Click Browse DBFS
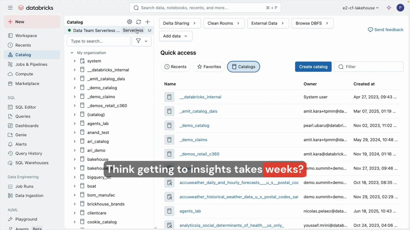Screen dimensions: 410x230 click(x=312, y=23)
